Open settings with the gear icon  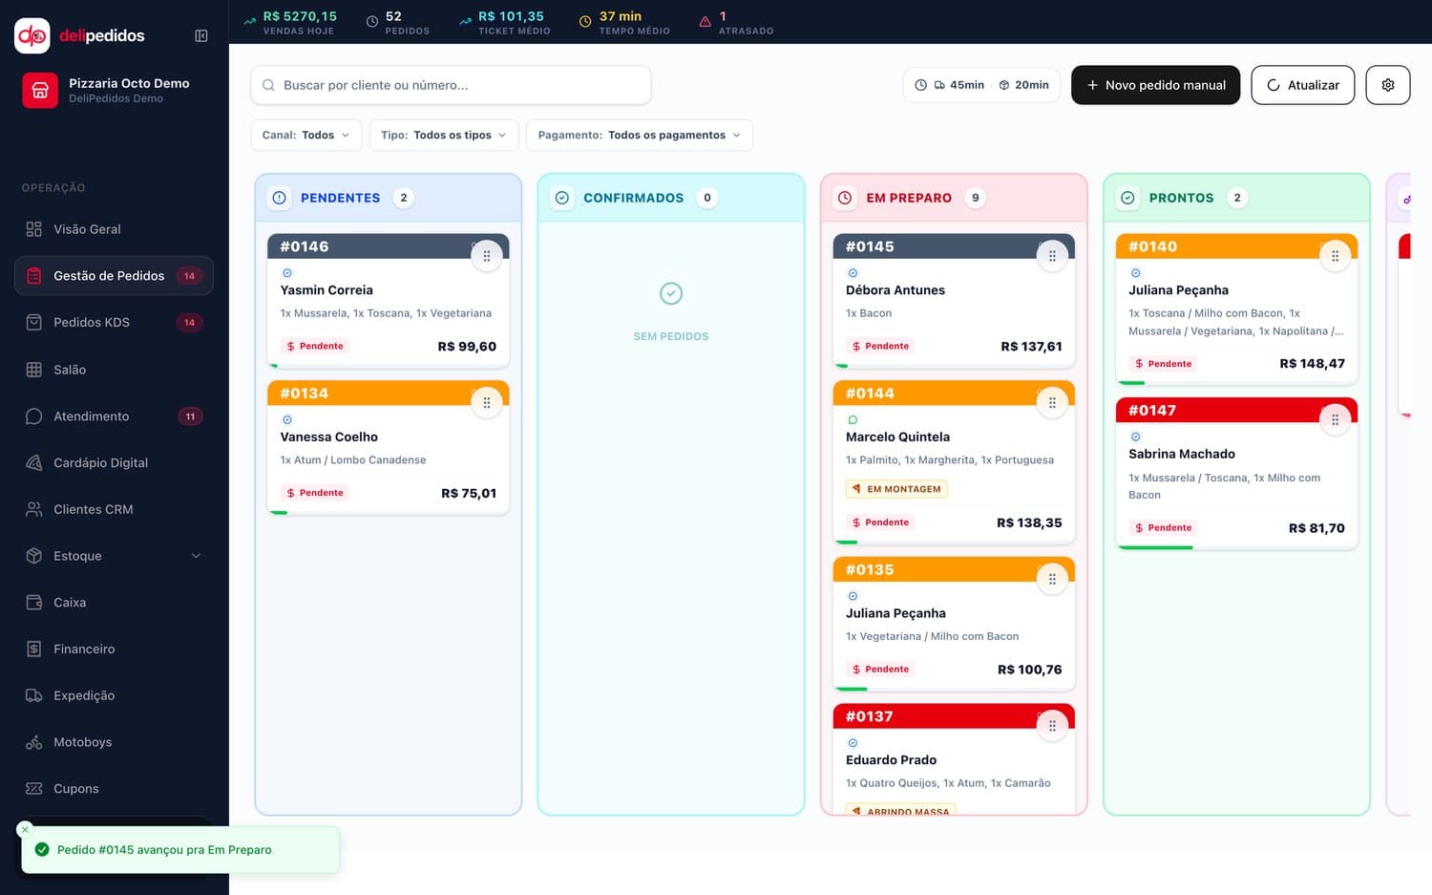coord(1388,85)
